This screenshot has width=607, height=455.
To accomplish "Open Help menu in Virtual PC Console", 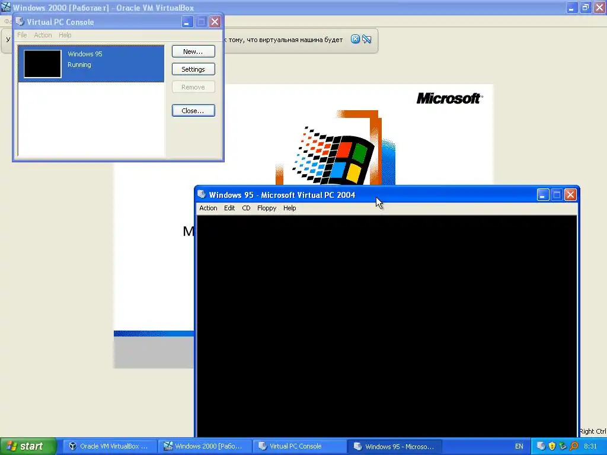I will [x=65, y=35].
